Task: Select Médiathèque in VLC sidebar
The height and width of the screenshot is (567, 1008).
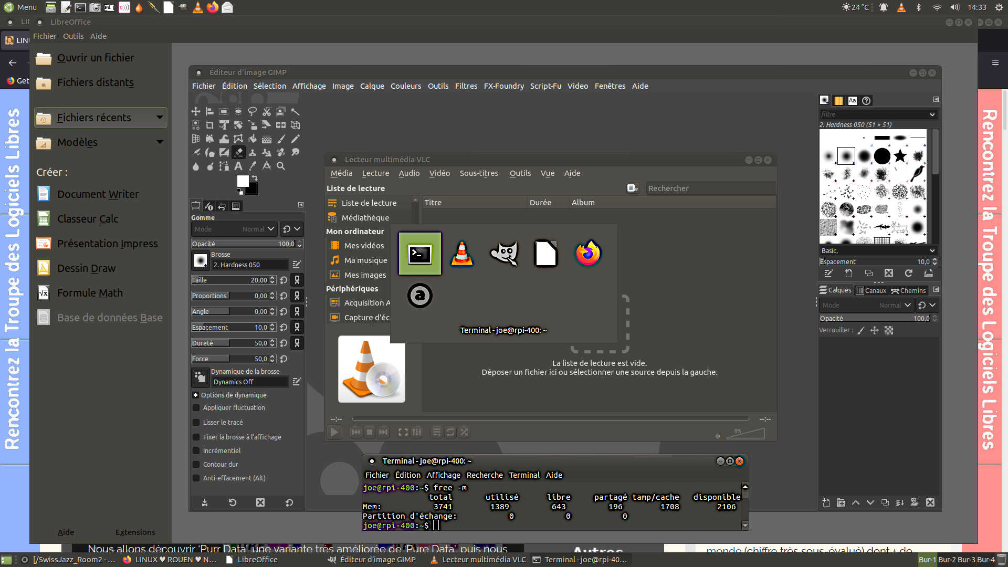Action: click(365, 218)
